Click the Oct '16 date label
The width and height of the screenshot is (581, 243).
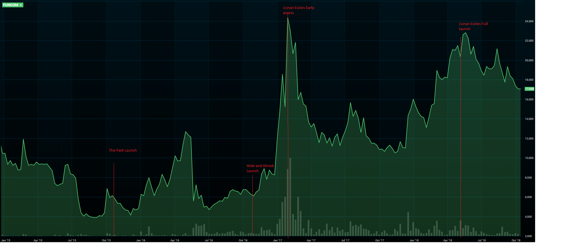(x=243, y=240)
